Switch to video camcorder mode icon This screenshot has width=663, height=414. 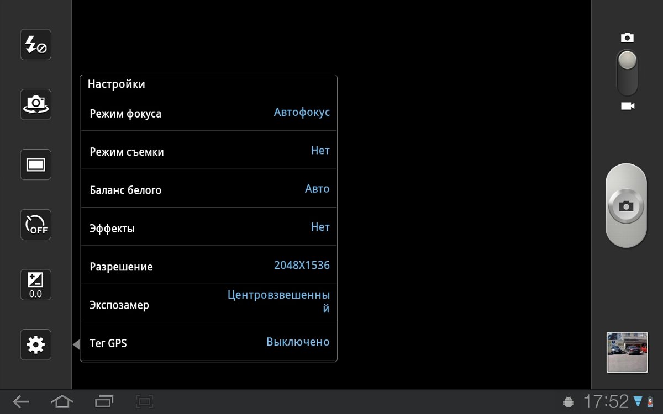[627, 106]
